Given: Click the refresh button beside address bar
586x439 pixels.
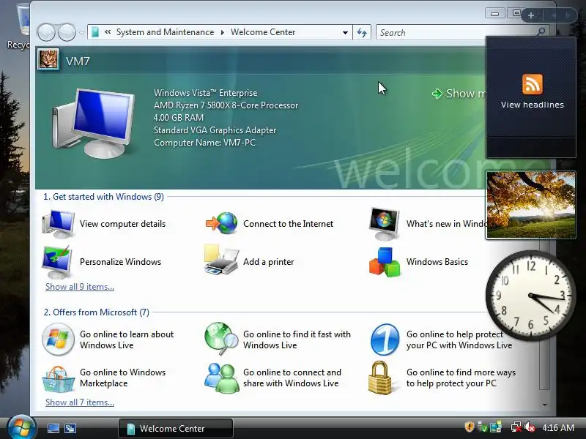Looking at the screenshot, I should pos(361,32).
